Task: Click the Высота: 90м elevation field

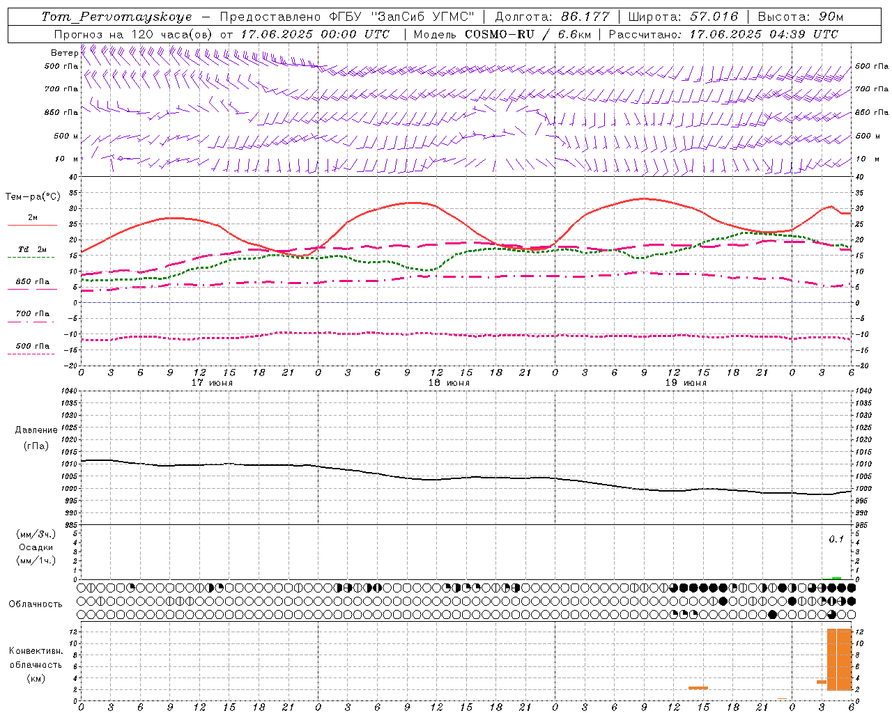Action: coord(801,17)
